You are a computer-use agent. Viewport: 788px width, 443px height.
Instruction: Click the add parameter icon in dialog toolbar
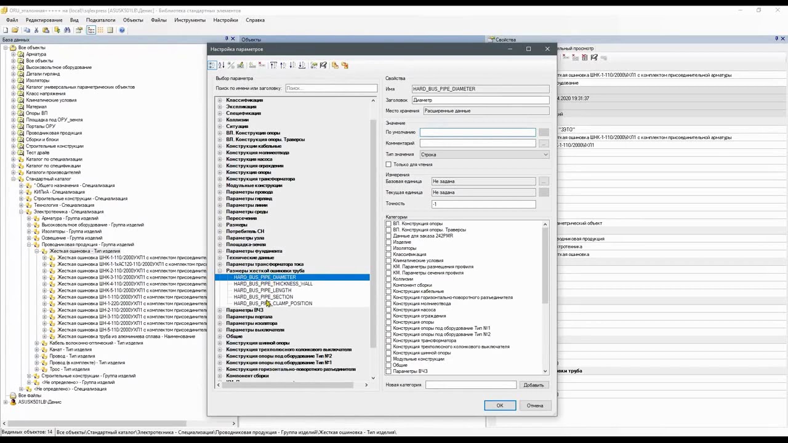tap(252, 65)
